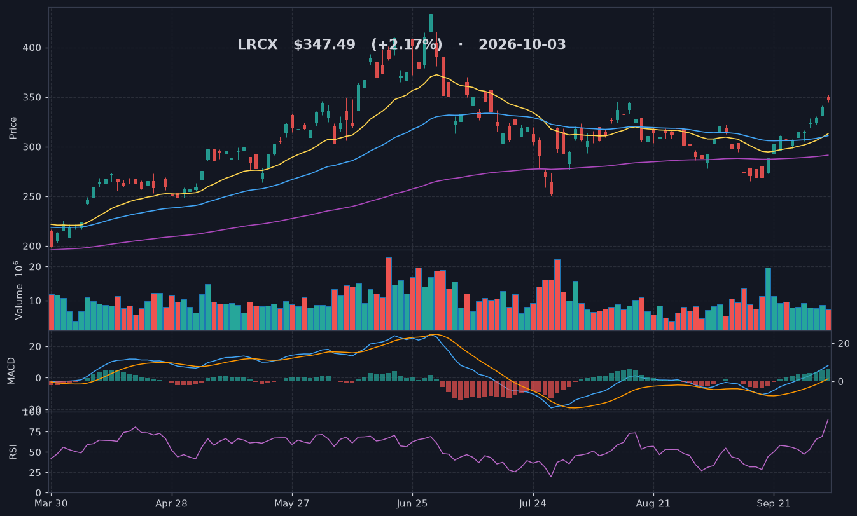Click the LRCX ticker symbol in title
Screen dimensions: 857x516
pos(258,45)
